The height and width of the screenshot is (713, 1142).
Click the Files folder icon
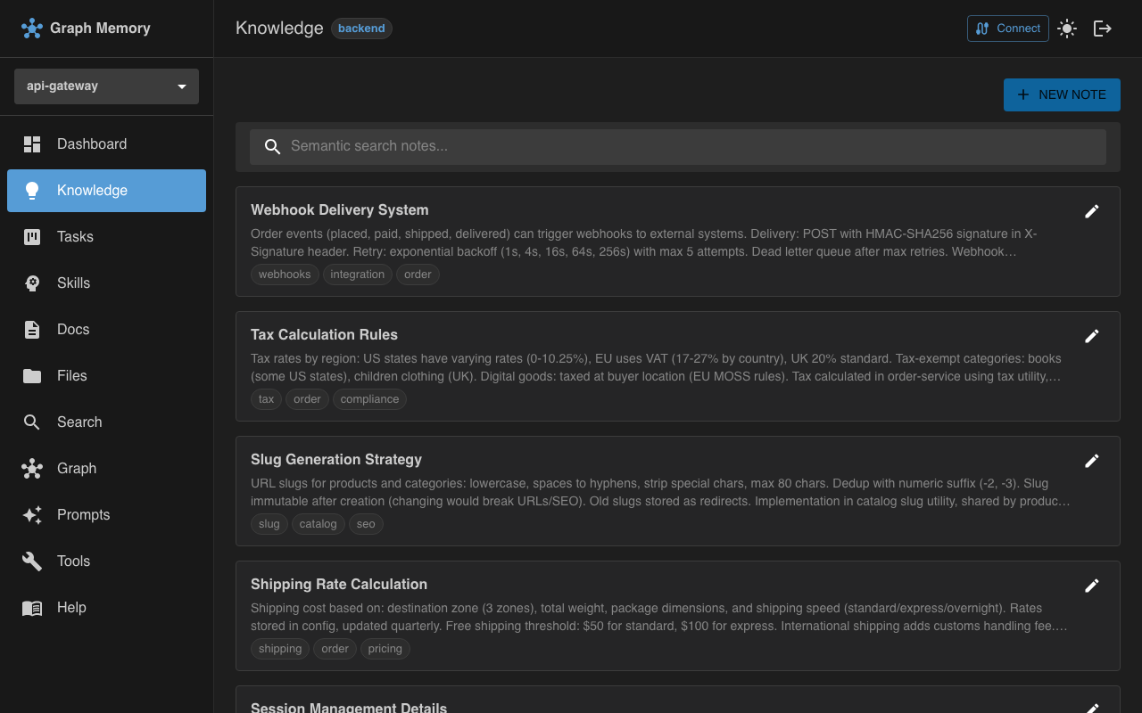coord(31,375)
